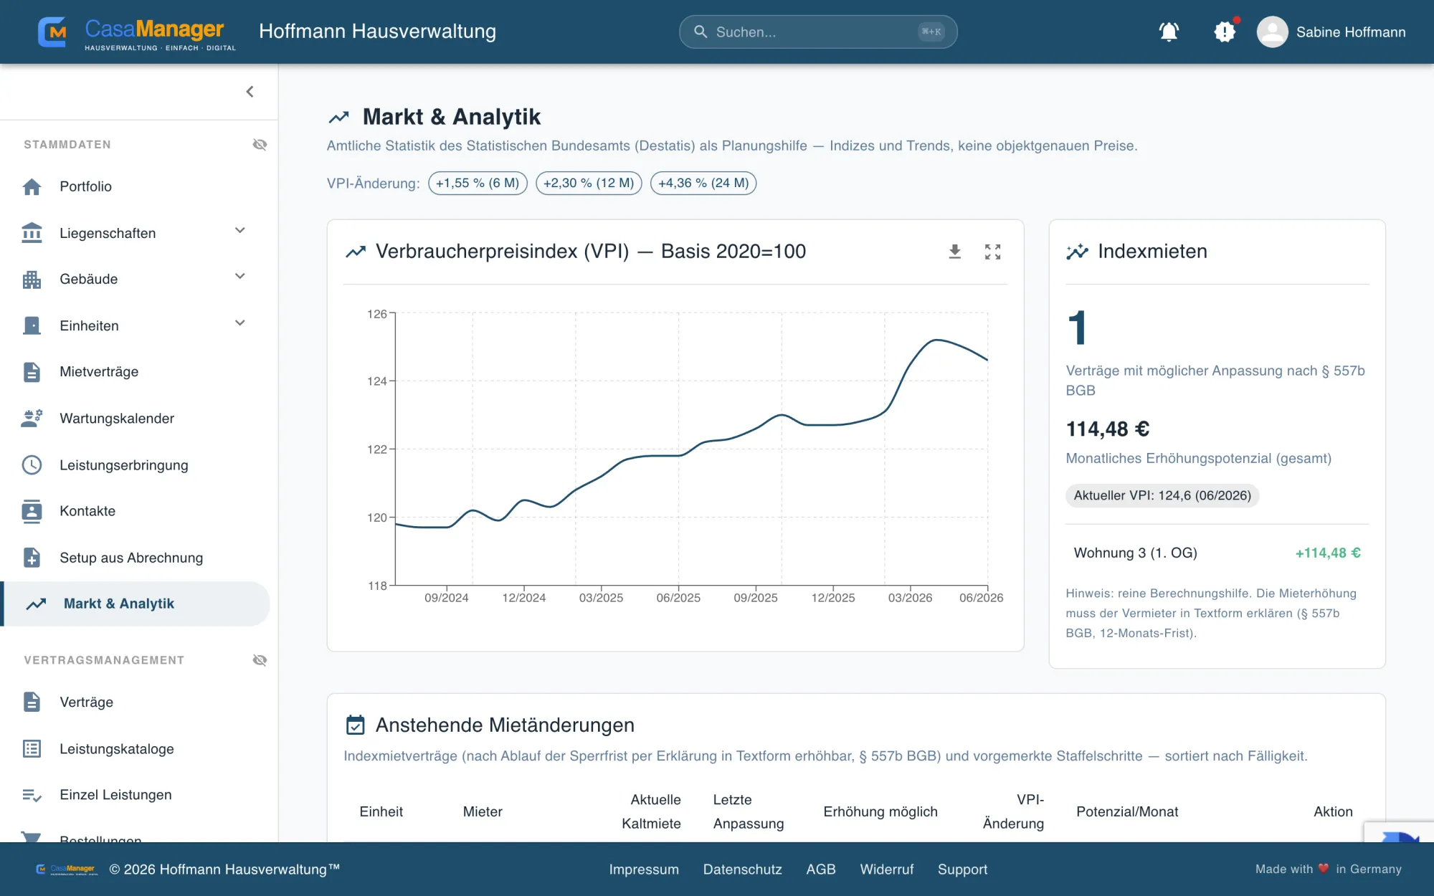Viewport: 1434px width, 896px height.
Task: Click the Einheit column header
Action: click(381, 812)
